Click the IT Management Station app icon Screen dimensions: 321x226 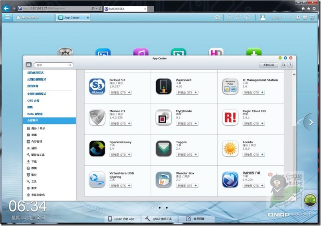230,86
